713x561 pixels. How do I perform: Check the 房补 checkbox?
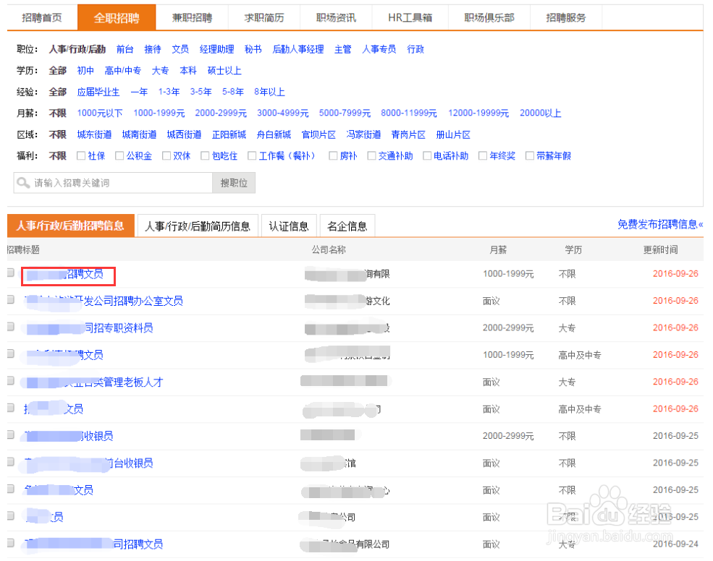333,156
